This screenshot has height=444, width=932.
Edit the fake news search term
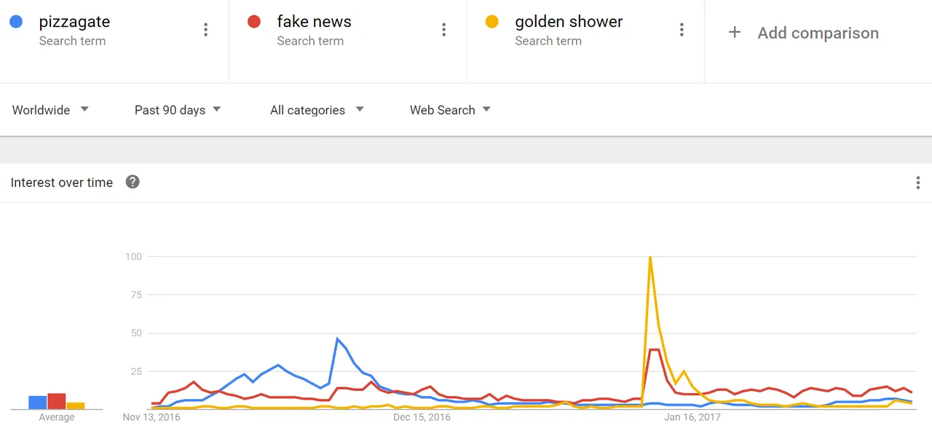pos(314,22)
